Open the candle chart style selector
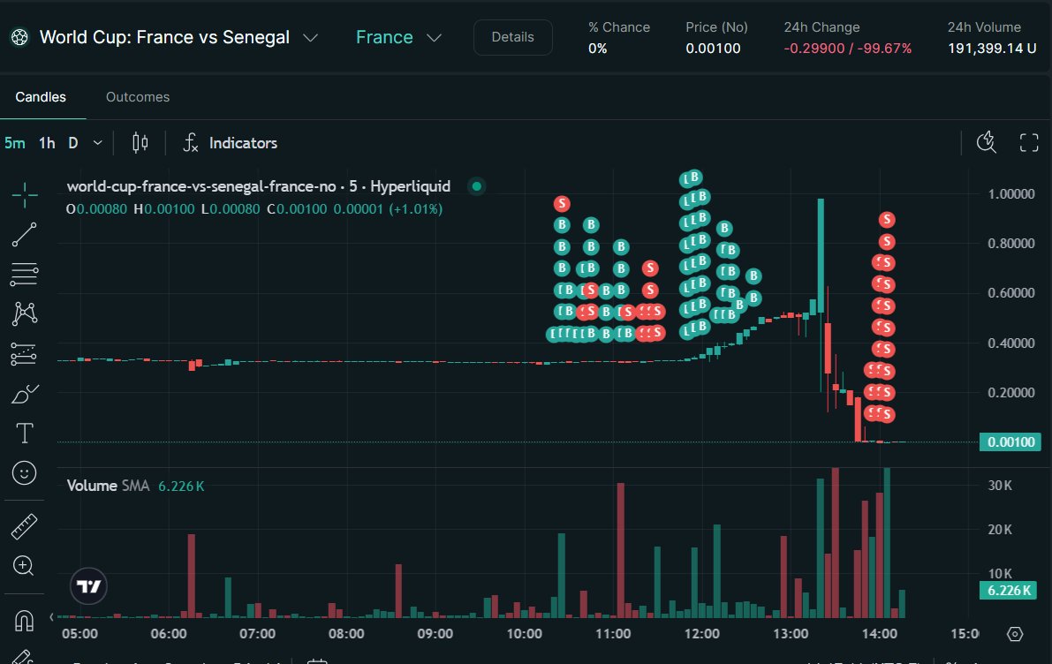The height and width of the screenshot is (664, 1052). pyautogui.click(x=140, y=143)
